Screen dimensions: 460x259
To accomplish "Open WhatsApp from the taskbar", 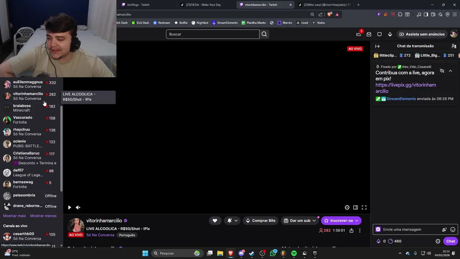I will [273, 253].
